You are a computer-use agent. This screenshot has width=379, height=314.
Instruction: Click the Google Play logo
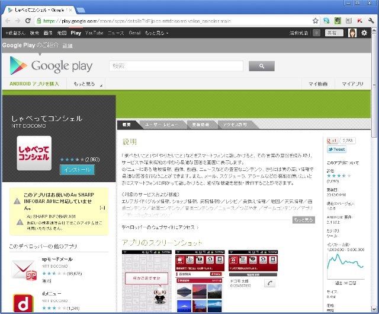click(51, 66)
